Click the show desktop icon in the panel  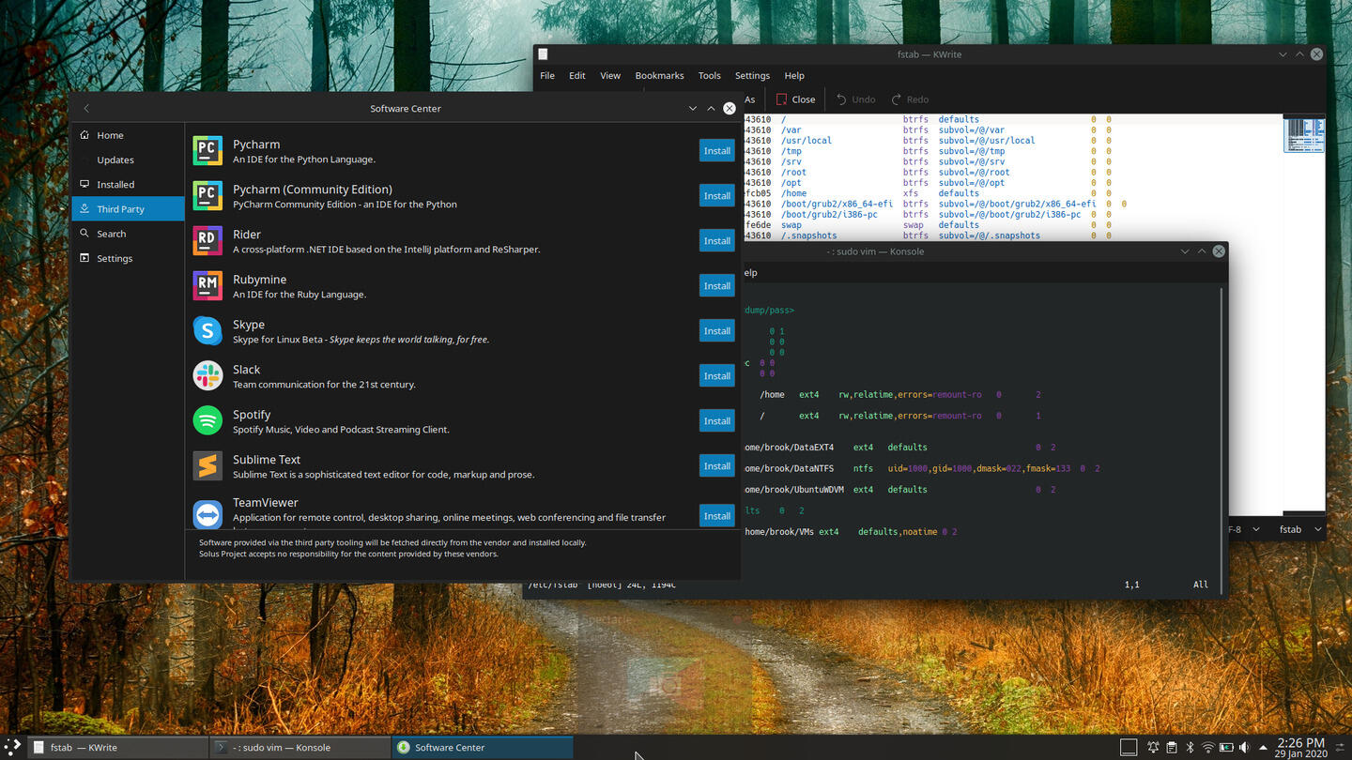1129,747
